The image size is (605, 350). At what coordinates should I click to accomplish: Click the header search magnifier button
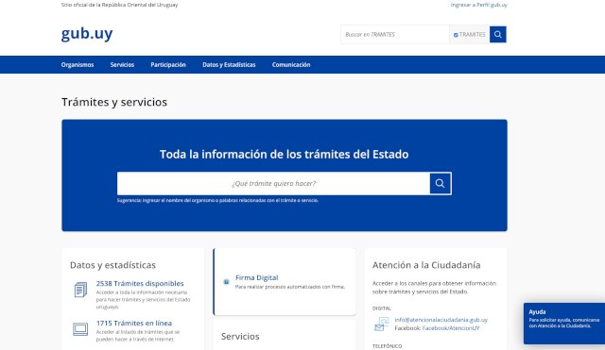(x=498, y=35)
